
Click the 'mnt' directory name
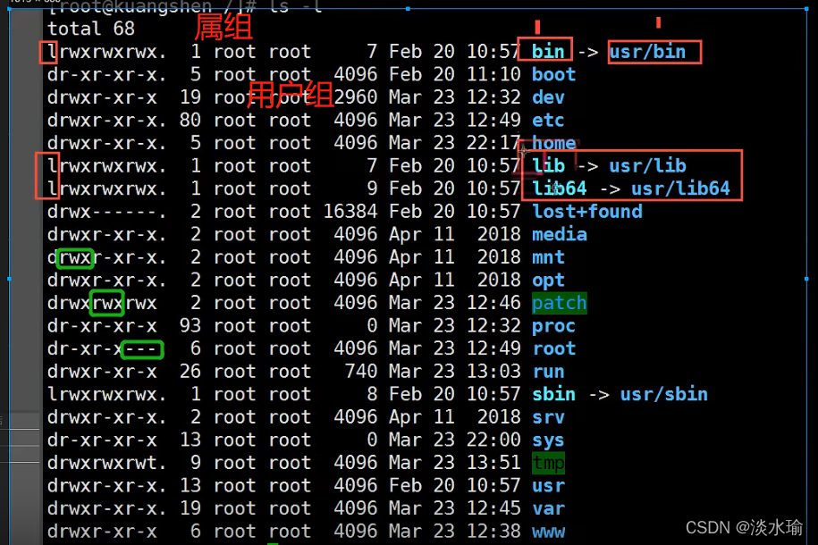pyautogui.click(x=548, y=257)
